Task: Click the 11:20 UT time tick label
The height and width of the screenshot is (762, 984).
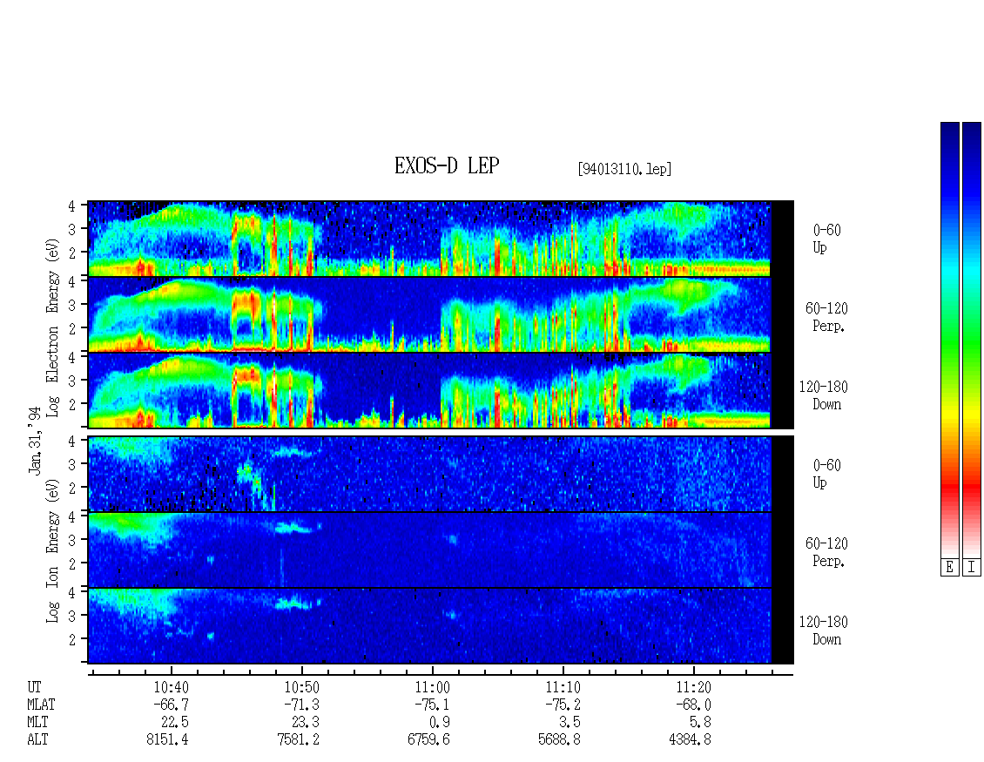Action: (x=693, y=687)
